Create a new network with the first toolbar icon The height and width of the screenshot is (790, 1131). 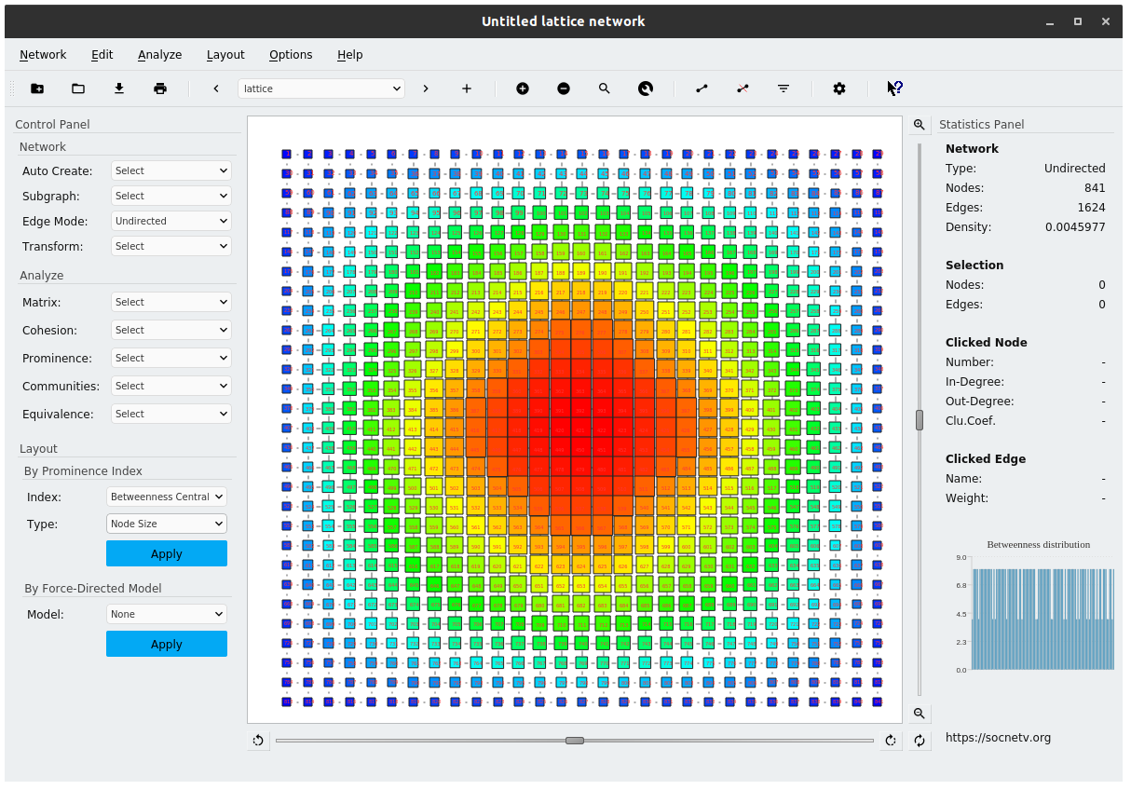tap(36, 88)
